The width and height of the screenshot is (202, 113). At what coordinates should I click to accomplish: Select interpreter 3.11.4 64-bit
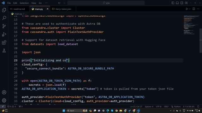point(188,106)
